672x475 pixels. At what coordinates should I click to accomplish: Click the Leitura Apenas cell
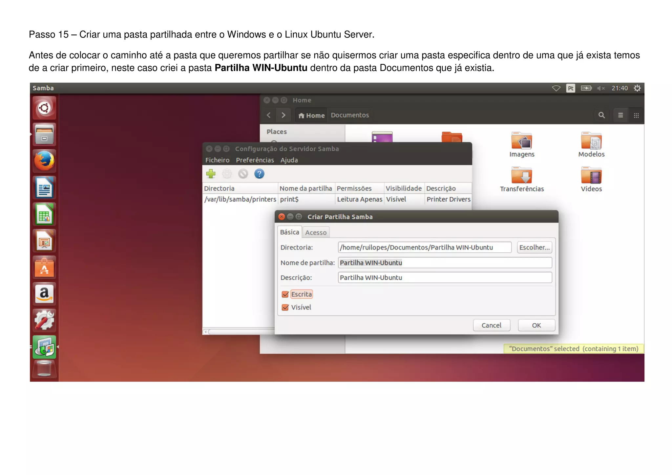click(360, 199)
